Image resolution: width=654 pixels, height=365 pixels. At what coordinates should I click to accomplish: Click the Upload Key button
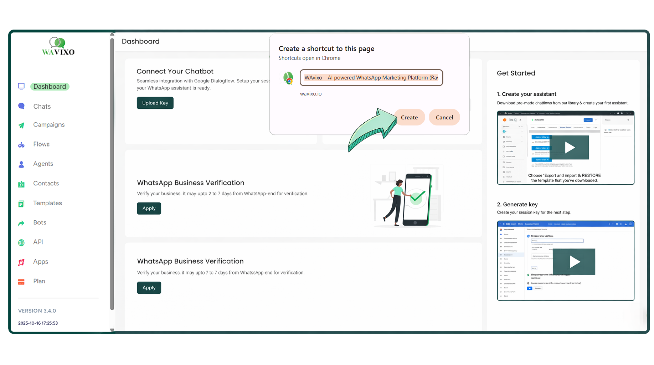click(x=155, y=103)
